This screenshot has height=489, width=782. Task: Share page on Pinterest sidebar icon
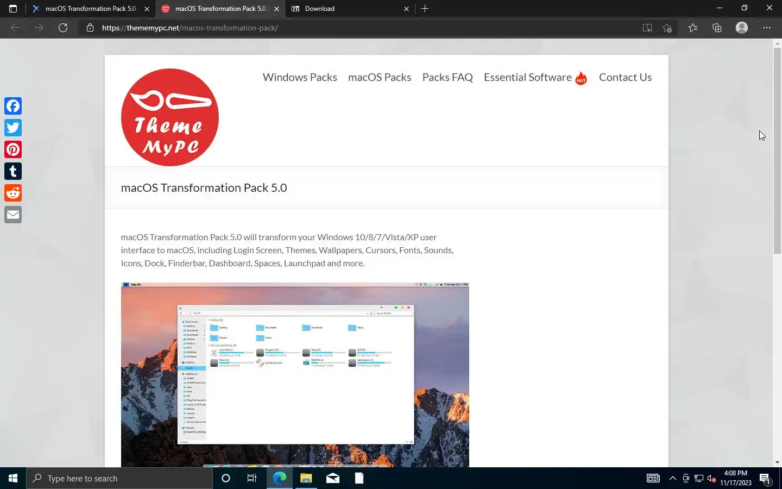(x=13, y=149)
